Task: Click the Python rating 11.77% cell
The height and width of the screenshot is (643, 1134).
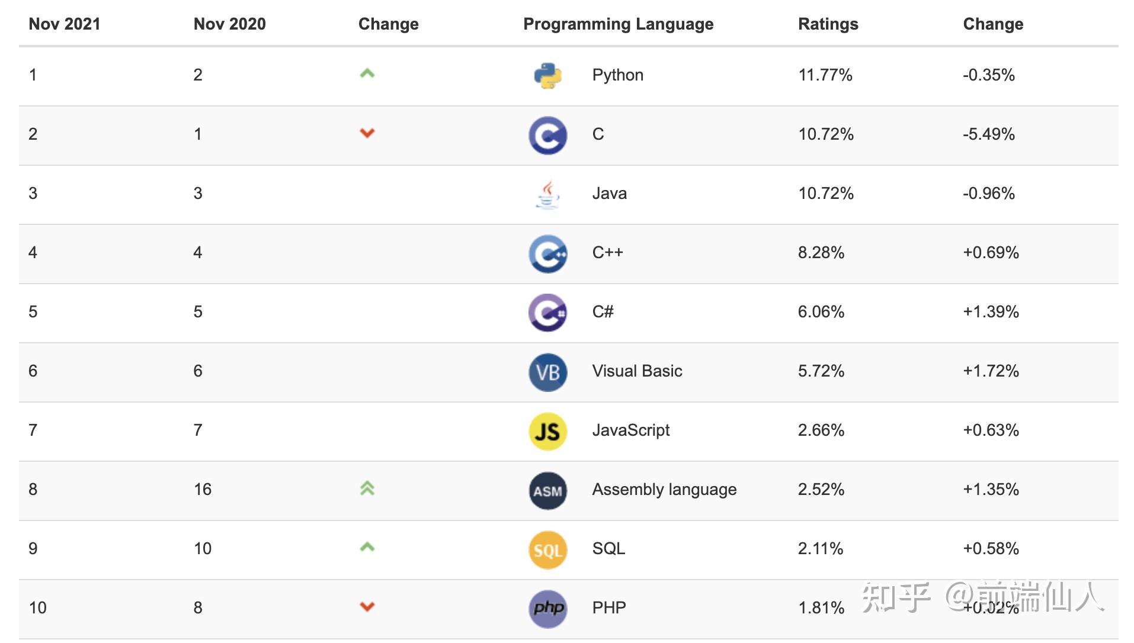Action: (x=825, y=75)
